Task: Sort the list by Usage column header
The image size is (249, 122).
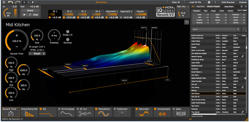Action: pos(243,35)
